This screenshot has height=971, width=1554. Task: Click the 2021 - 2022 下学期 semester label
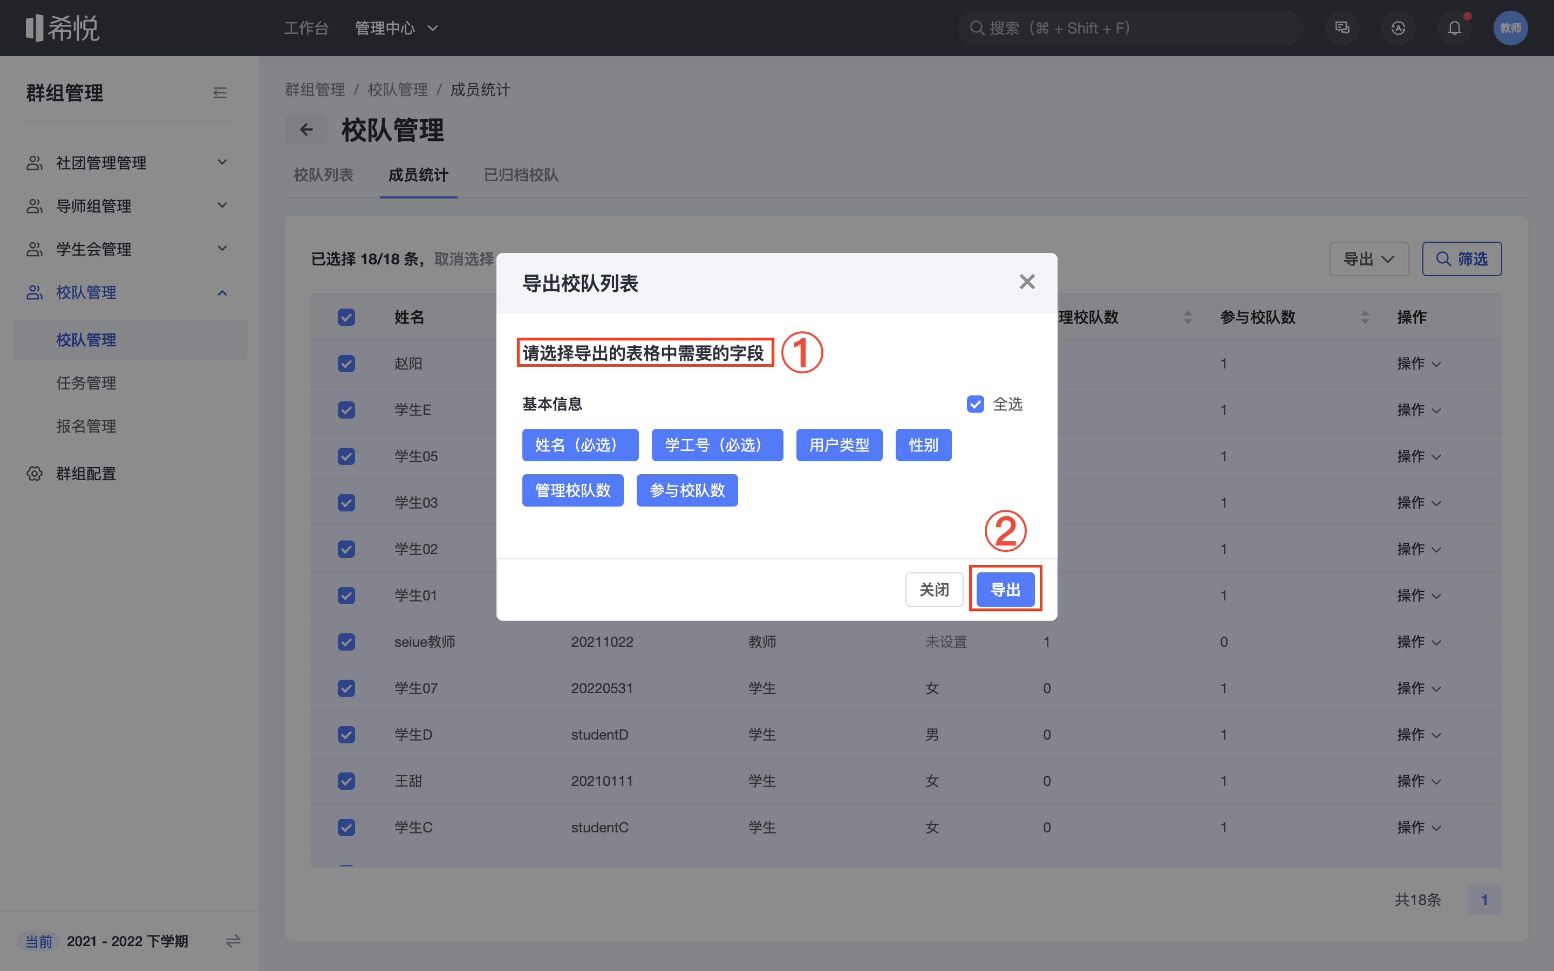pyautogui.click(x=127, y=941)
